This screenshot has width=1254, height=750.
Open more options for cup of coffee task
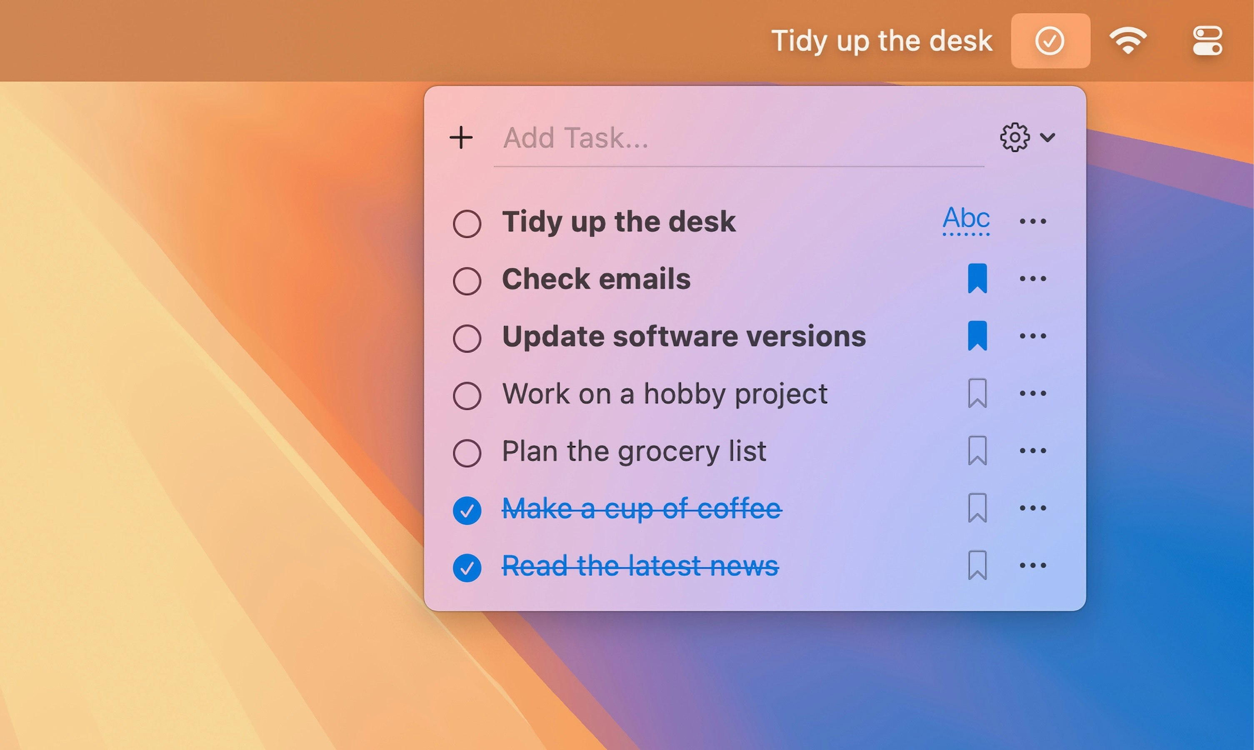1033,508
